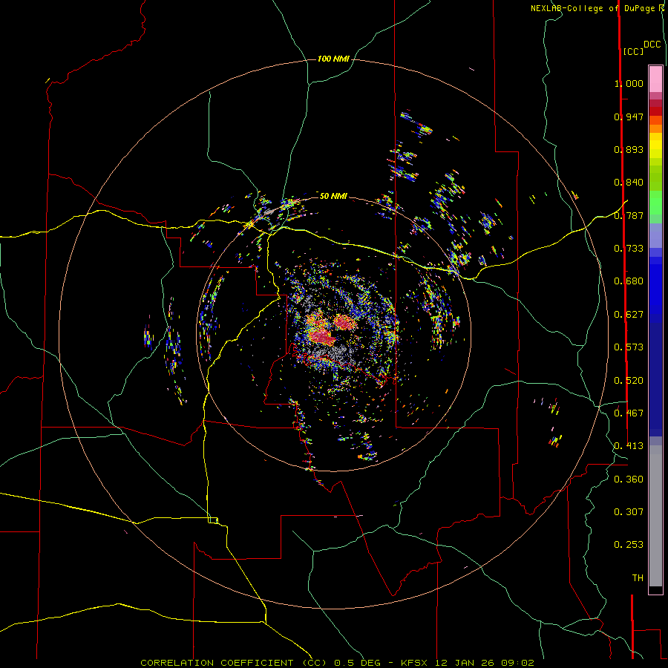This screenshot has width=668, height=668.
Task: Click the 0.467 scale value
Action: tap(629, 413)
